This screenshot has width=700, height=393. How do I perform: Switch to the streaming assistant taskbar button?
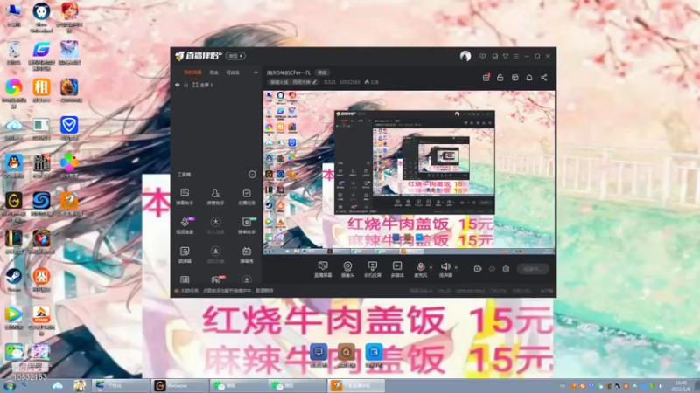(x=356, y=385)
